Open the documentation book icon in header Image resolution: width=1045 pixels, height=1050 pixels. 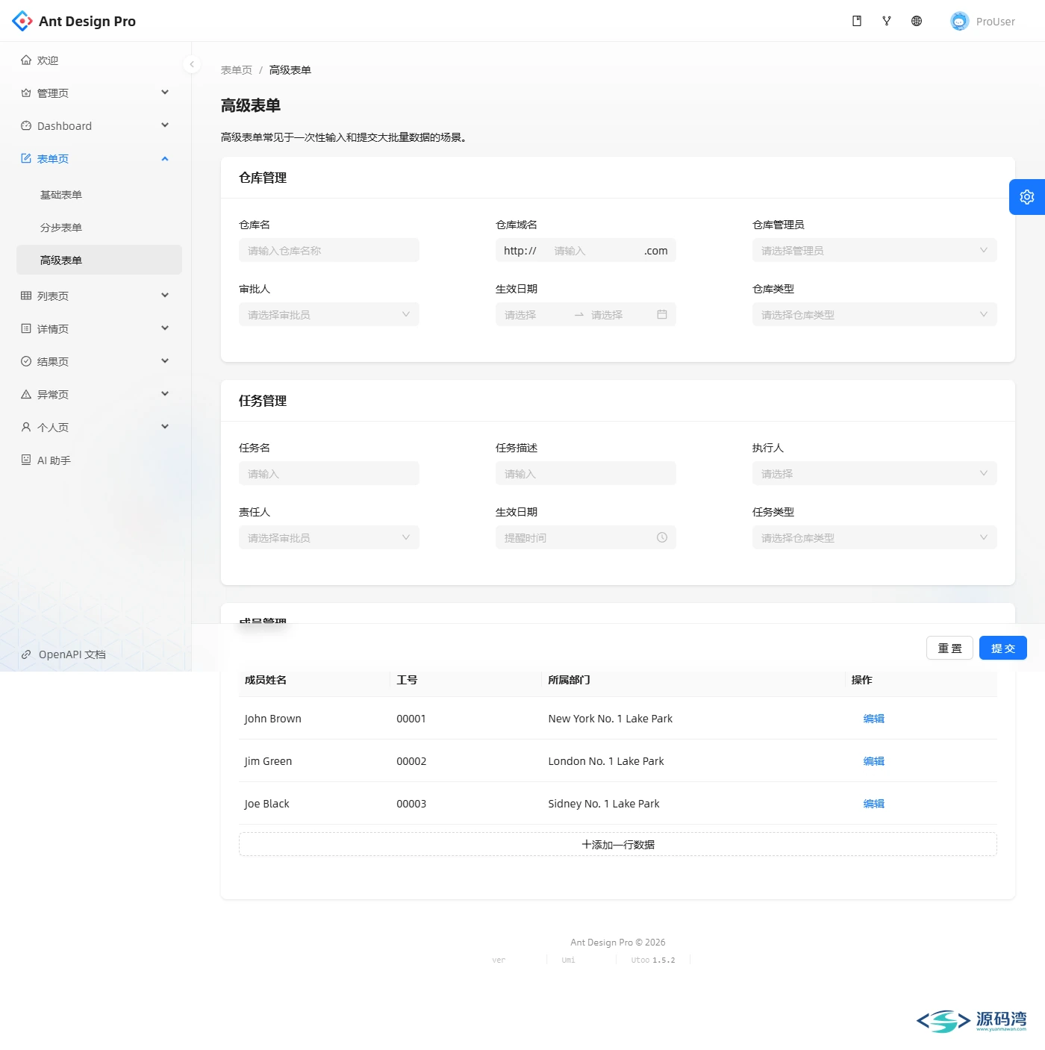tap(857, 21)
